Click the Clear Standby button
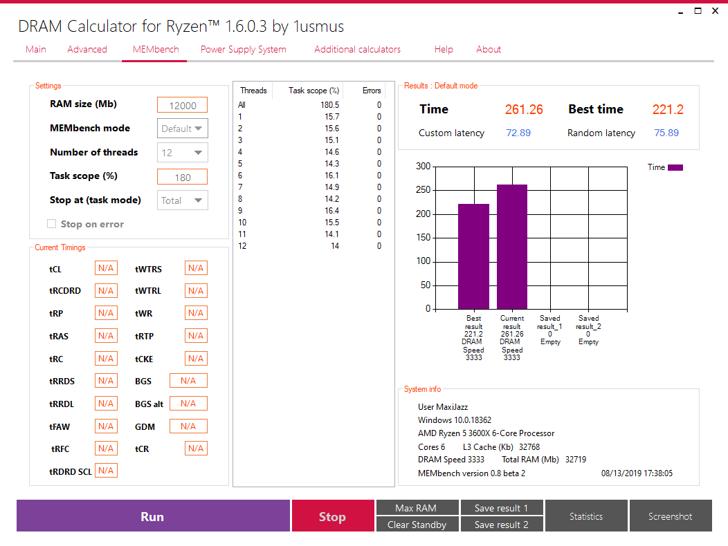This screenshot has width=728, height=546. tap(417, 525)
